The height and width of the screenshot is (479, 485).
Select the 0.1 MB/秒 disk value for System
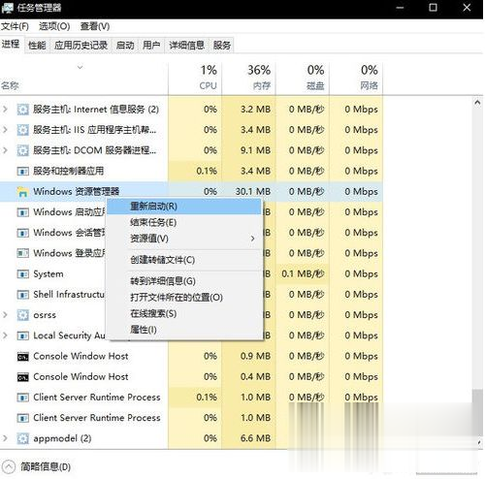(x=303, y=274)
